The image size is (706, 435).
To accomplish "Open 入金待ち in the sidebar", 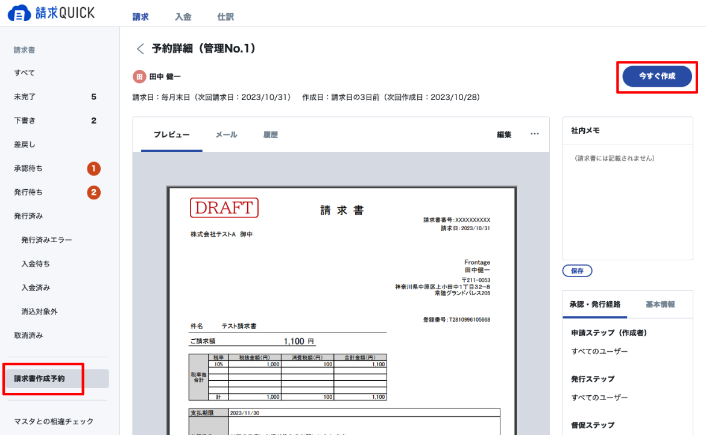I will pos(35,264).
